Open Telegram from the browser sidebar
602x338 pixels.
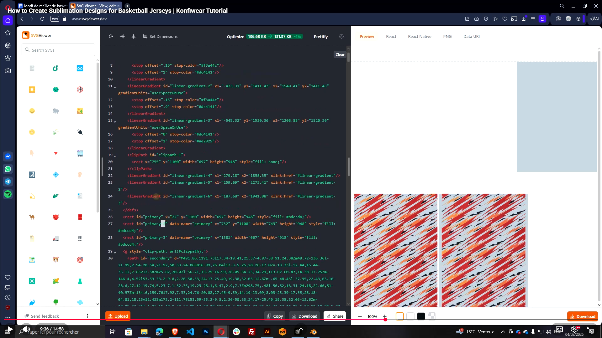pos(8,182)
